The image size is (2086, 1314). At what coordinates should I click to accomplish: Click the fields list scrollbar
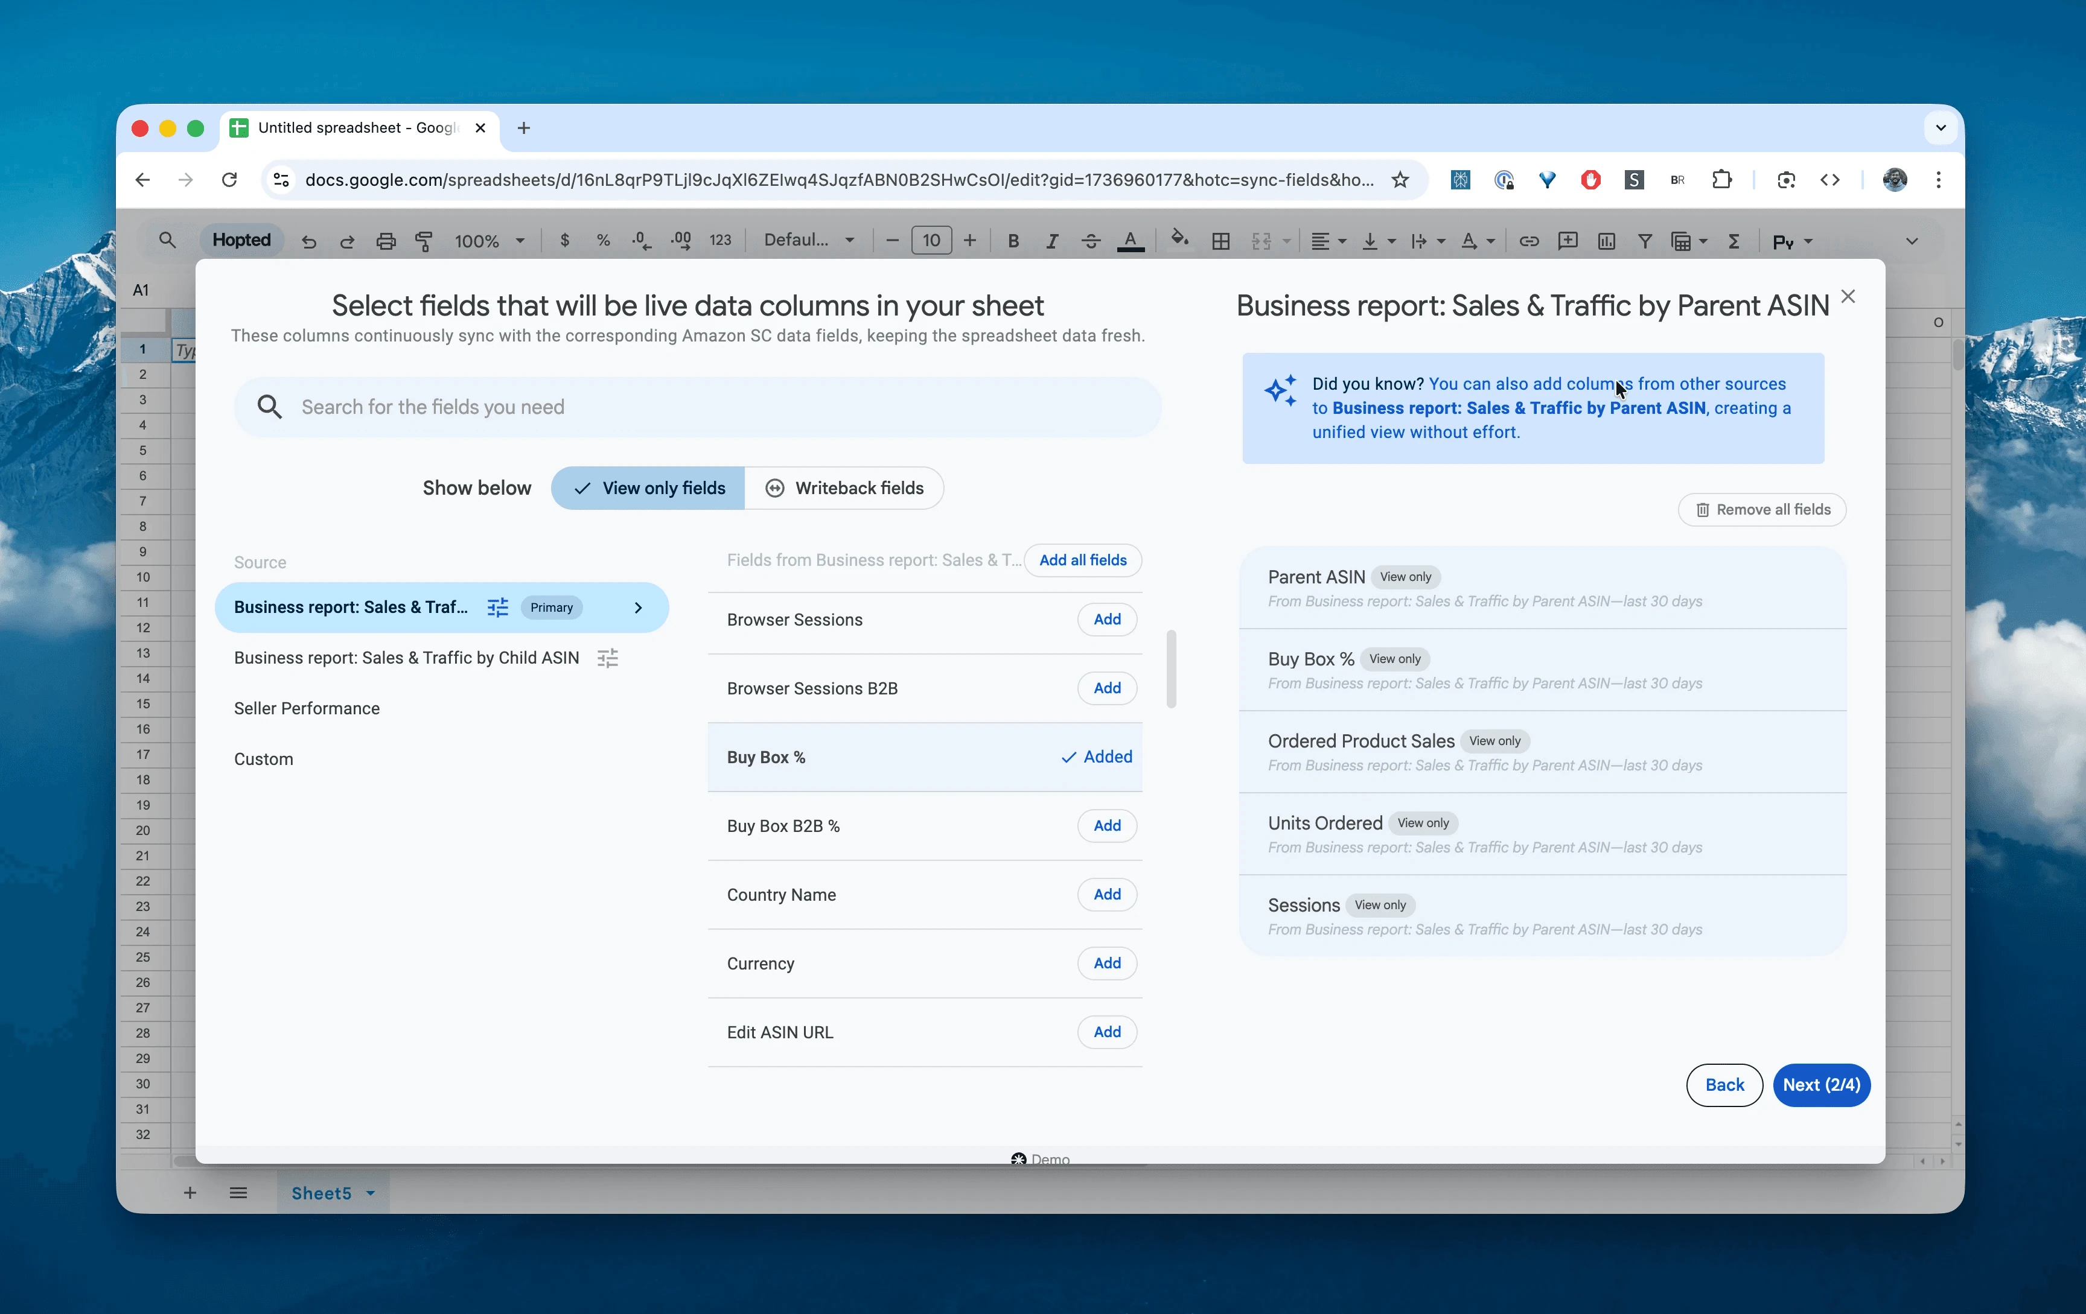coord(1171,670)
